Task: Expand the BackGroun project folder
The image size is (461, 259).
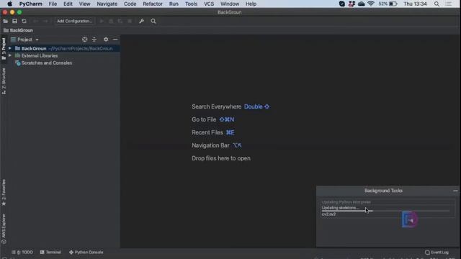Action: click(10, 48)
